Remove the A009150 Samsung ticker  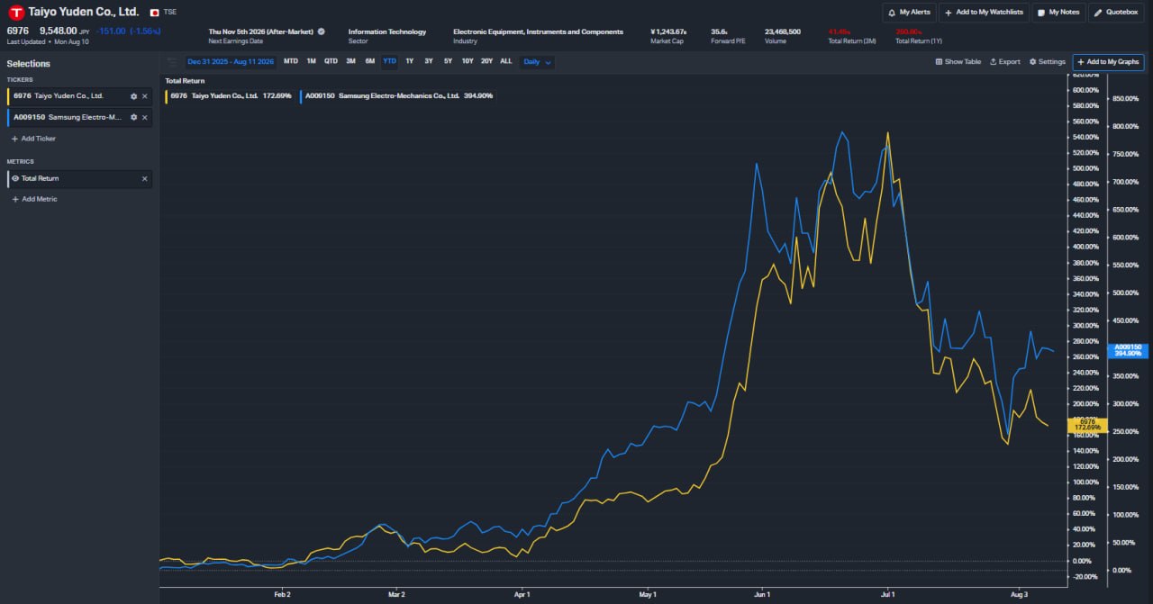coord(144,117)
